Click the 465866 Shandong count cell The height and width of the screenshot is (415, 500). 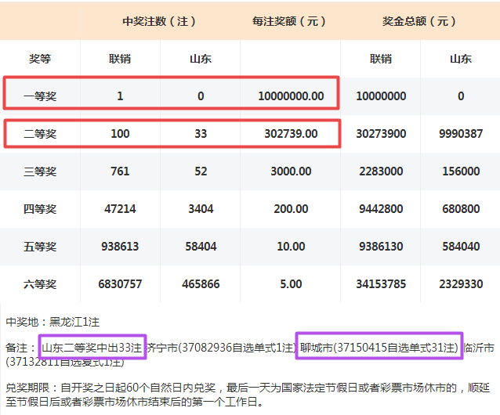(201, 284)
